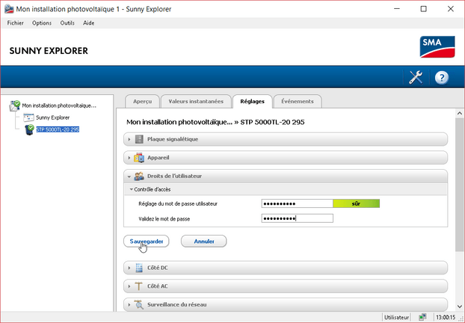Collapse the Contrôle d'accès subsection

click(x=132, y=189)
